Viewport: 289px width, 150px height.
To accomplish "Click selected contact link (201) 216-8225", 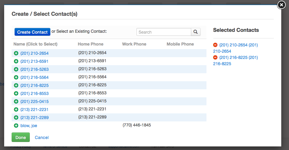I will point(235,60).
